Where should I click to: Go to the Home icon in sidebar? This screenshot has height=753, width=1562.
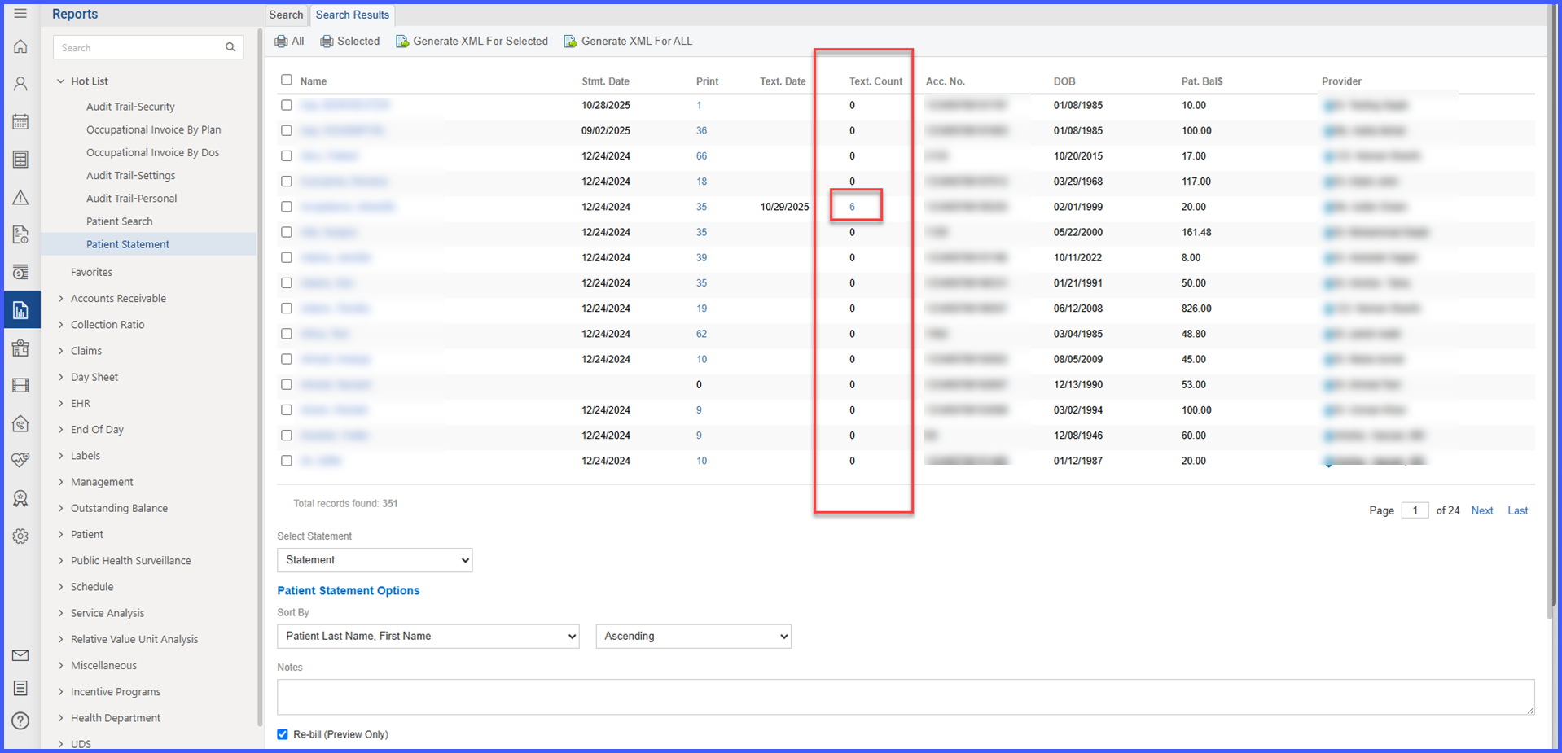pyautogui.click(x=20, y=46)
